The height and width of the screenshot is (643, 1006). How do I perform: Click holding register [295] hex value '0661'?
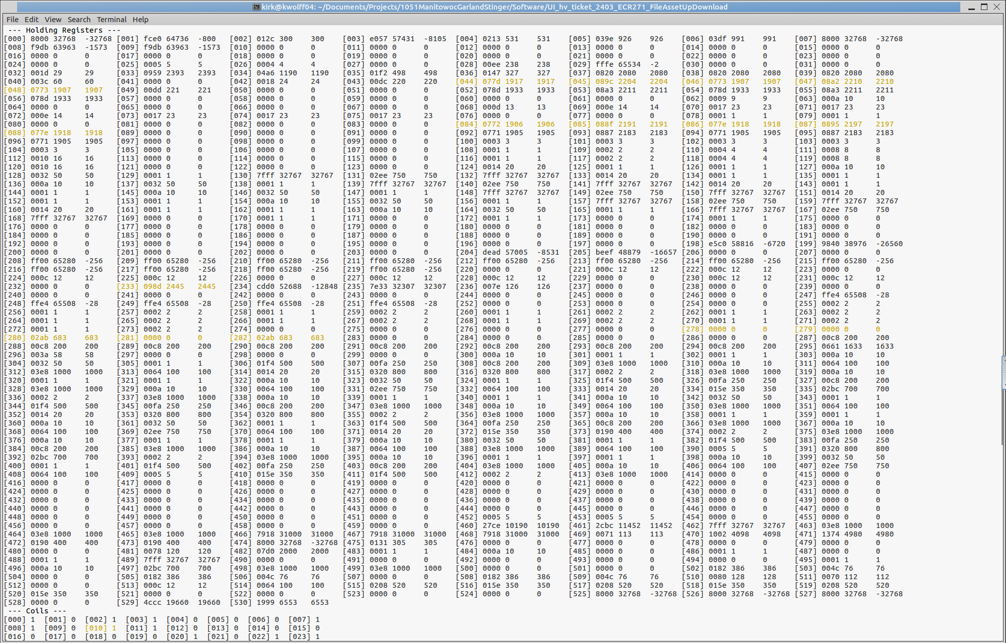coord(831,346)
